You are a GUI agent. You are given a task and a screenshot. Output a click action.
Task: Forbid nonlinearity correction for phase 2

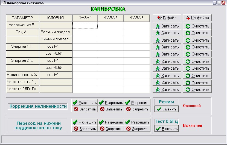pos(110,109)
